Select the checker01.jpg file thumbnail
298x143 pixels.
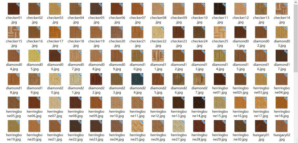(x=14, y=9)
